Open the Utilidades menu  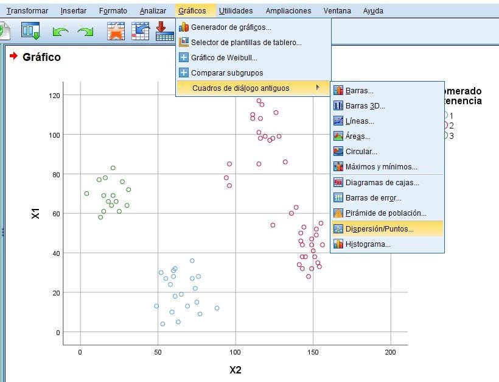[x=236, y=11]
